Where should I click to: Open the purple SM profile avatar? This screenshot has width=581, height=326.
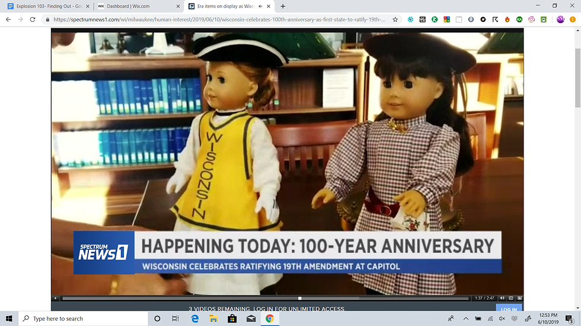pos(560,20)
